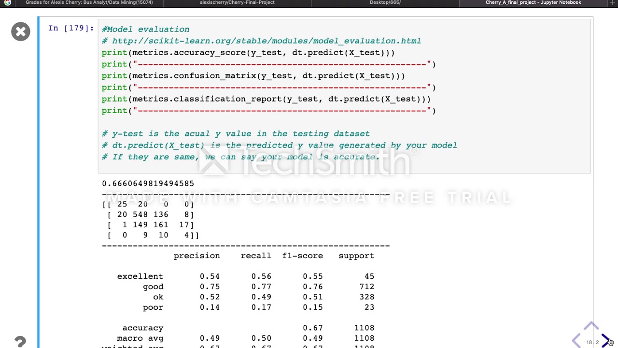Click the In [179] cell prompt
The height and width of the screenshot is (348, 618).
click(71, 28)
